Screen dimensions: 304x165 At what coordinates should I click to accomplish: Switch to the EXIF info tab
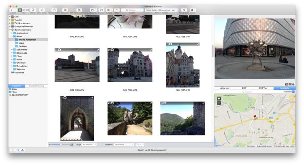[x=244, y=88]
